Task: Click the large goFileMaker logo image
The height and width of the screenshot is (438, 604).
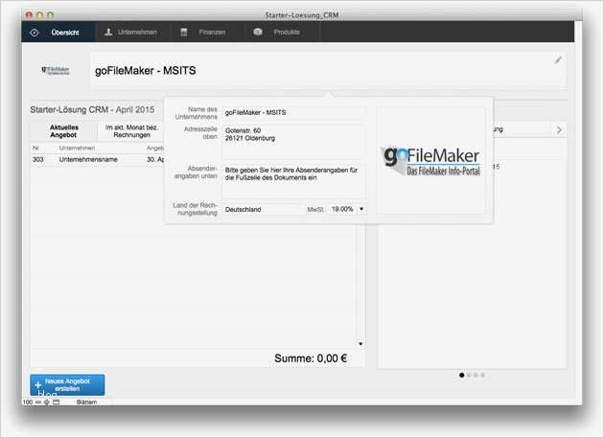Action: [430, 160]
